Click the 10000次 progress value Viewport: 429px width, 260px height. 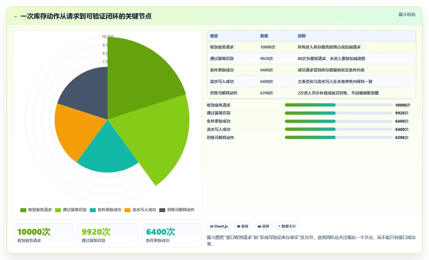403,105
